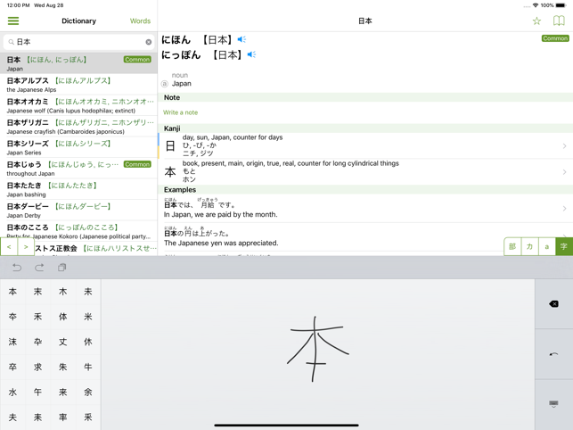Choose candidate kanji 体
Image resolution: width=573 pixels, height=430 pixels.
coord(63,317)
